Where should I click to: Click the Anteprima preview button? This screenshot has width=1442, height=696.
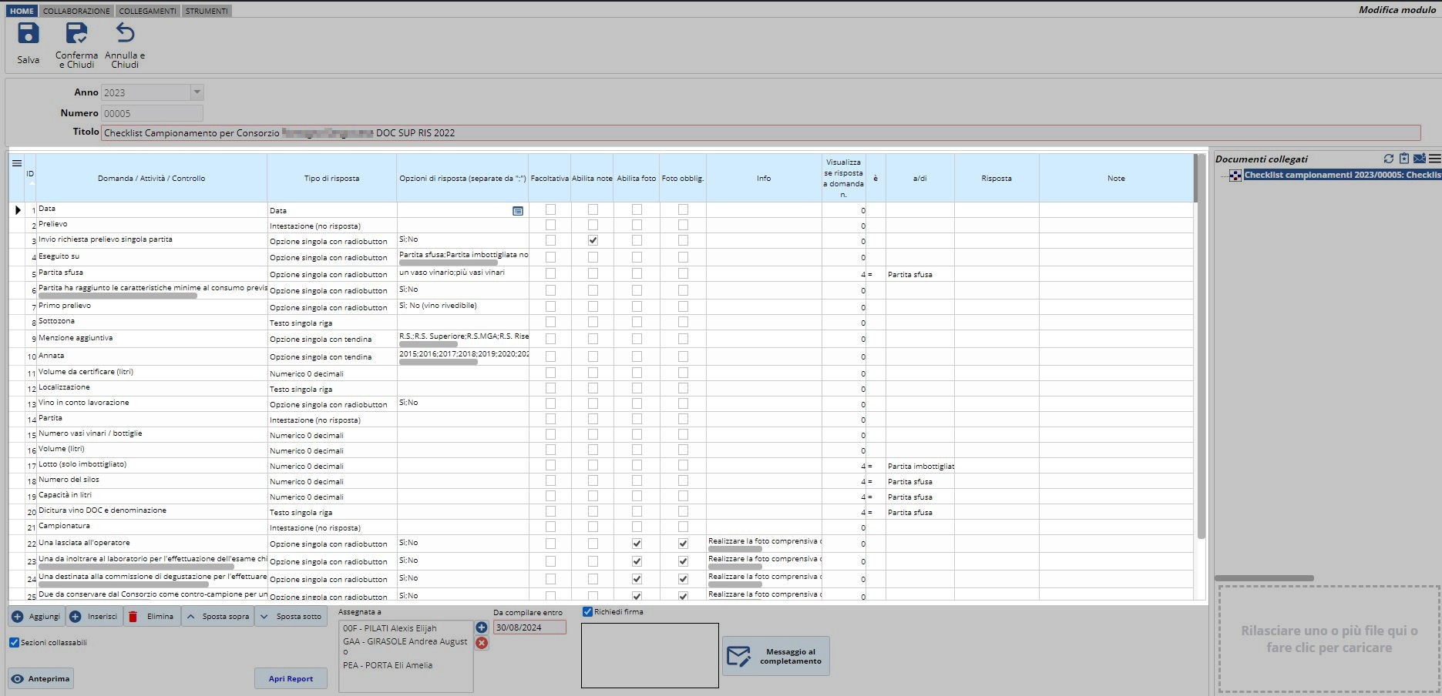pyautogui.click(x=41, y=678)
